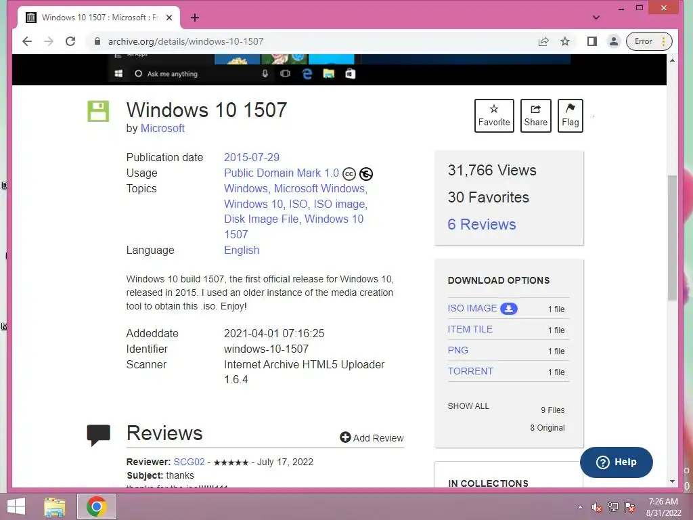
Task: Favorite this item
Action: click(x=494, y=116)
